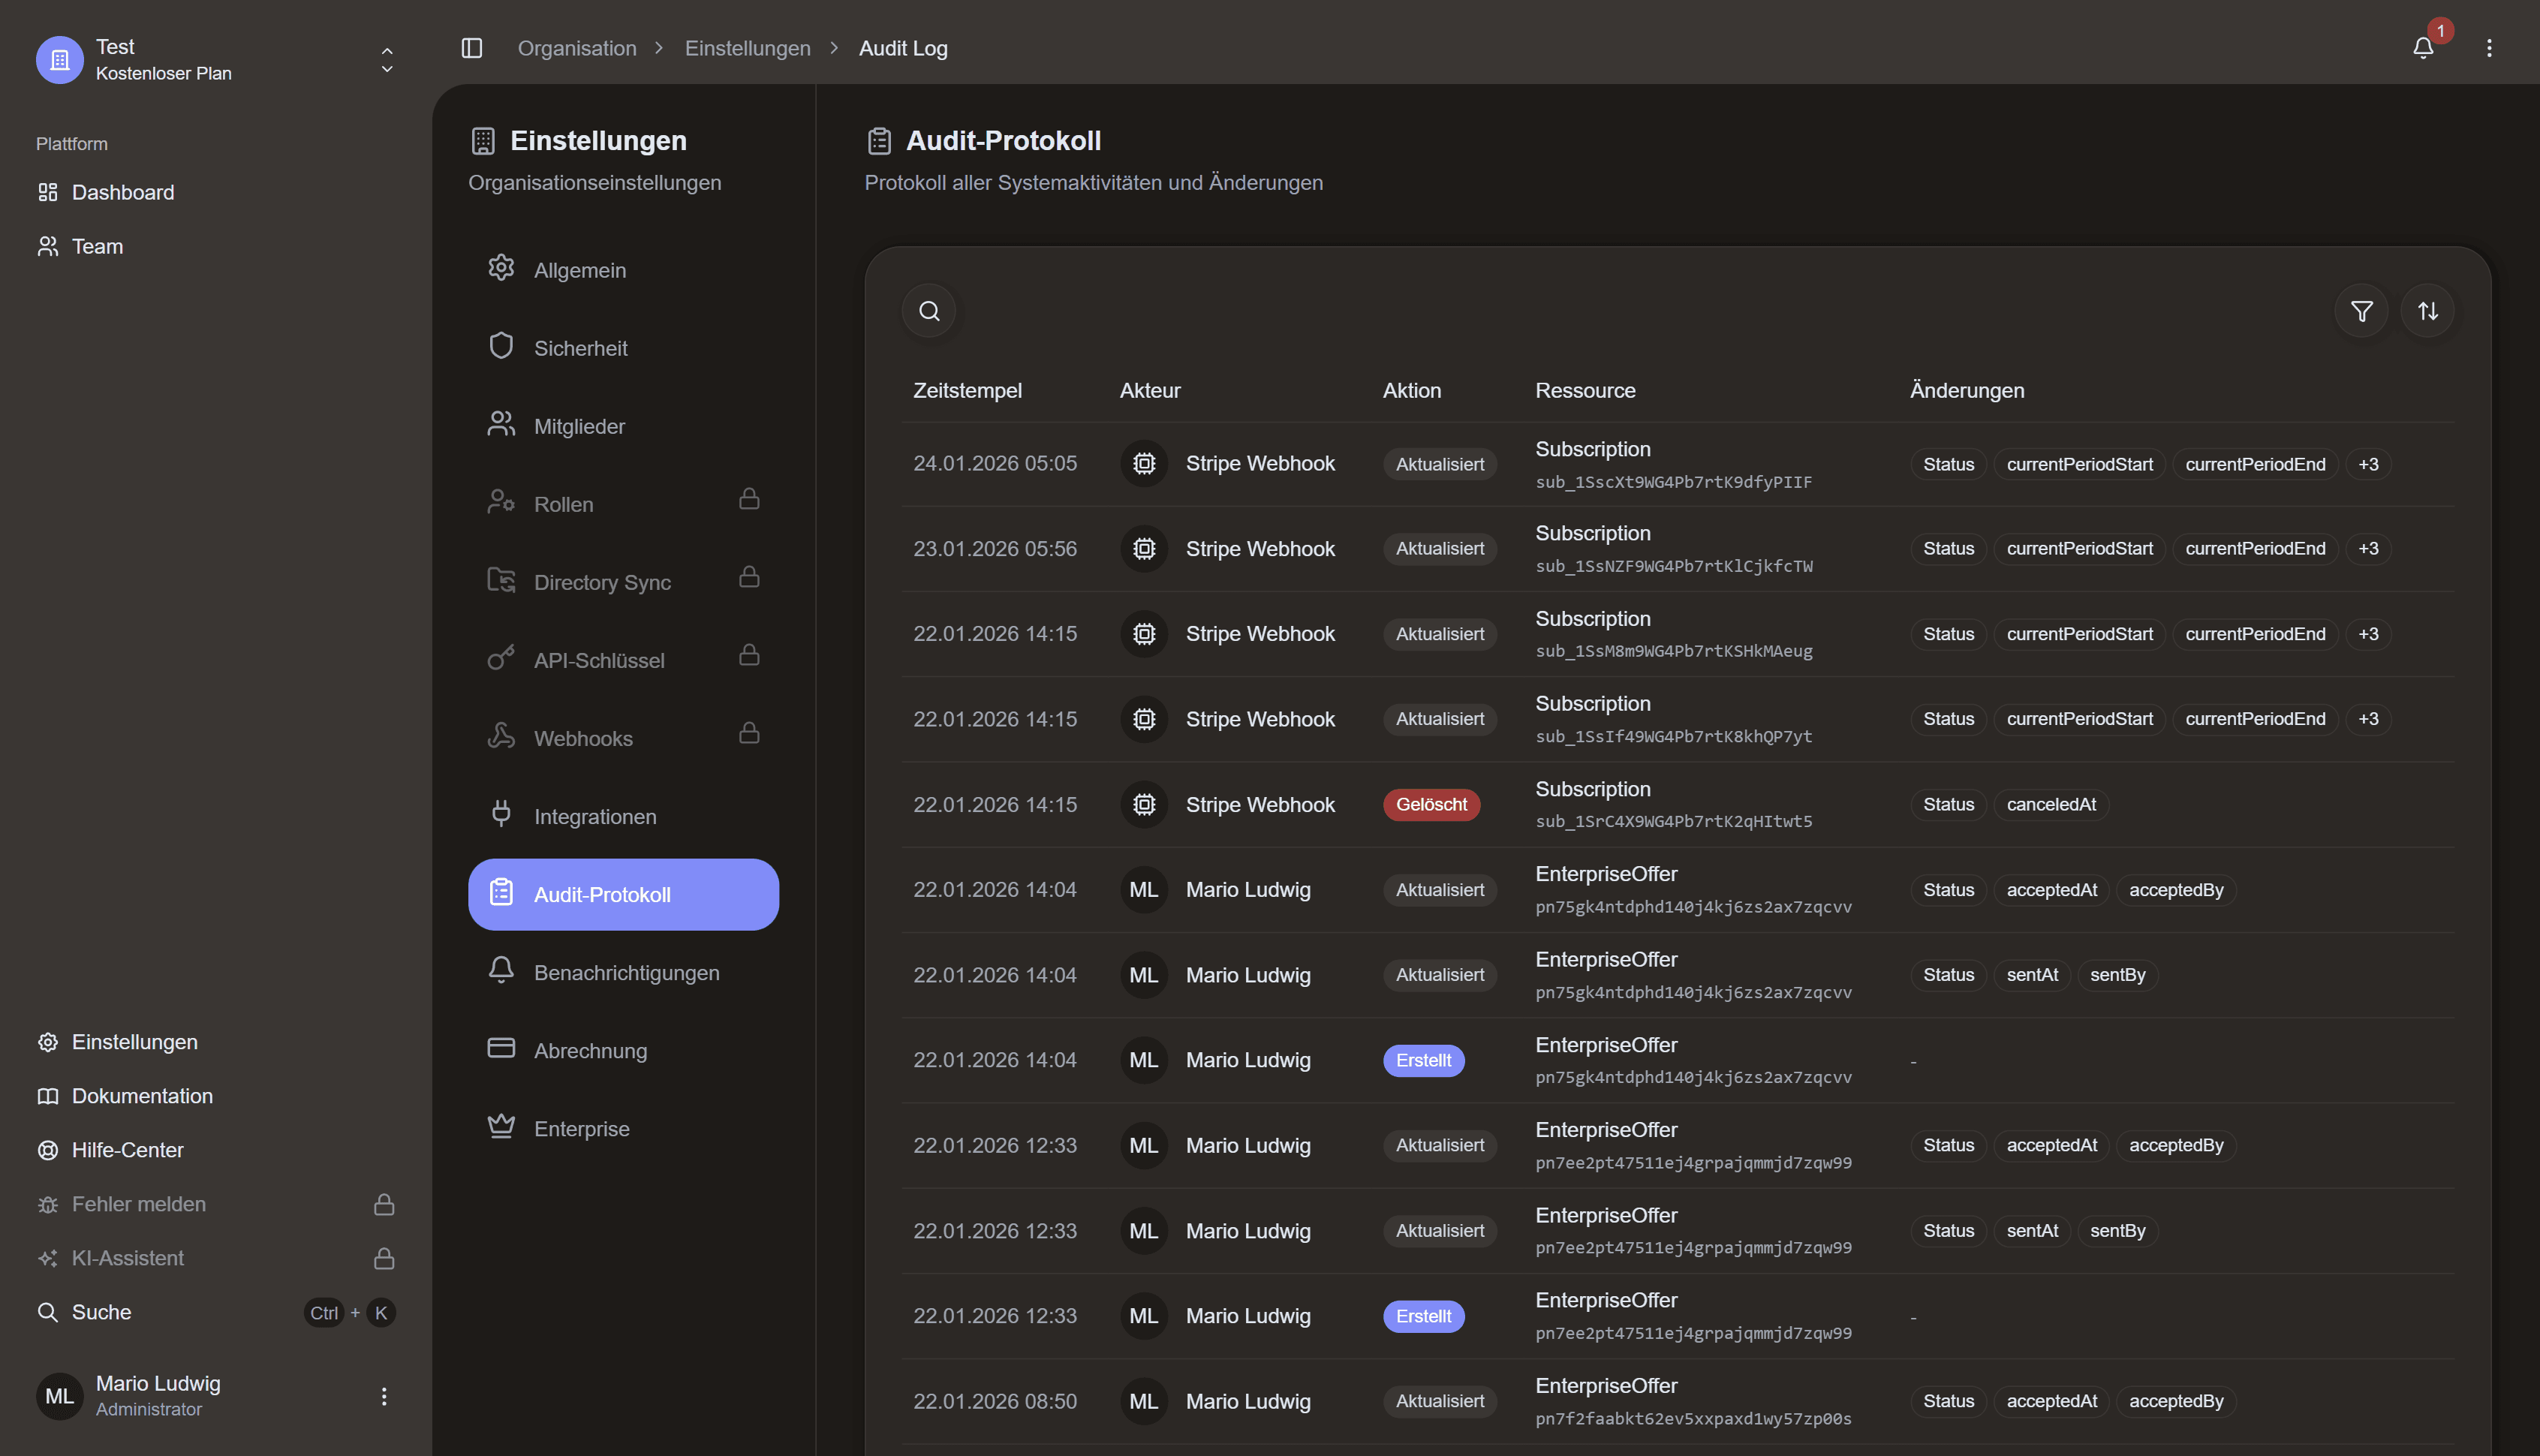This screenshot has width=2540, height=1456.
Task: Open the Dokumentation link
Action: (x=142, y=1095)
